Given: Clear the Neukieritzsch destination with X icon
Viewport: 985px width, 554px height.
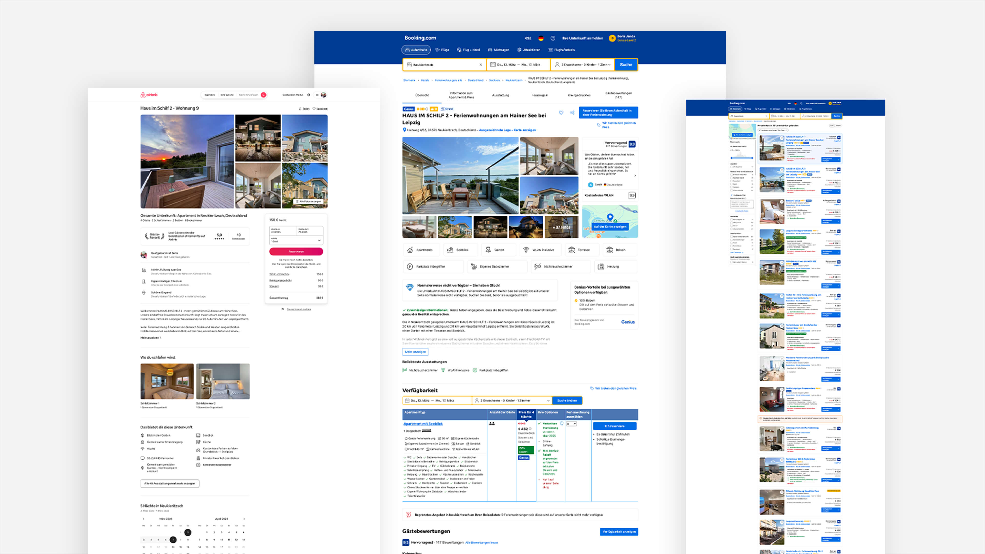Looking at the screenshot, I should [481, 65].
